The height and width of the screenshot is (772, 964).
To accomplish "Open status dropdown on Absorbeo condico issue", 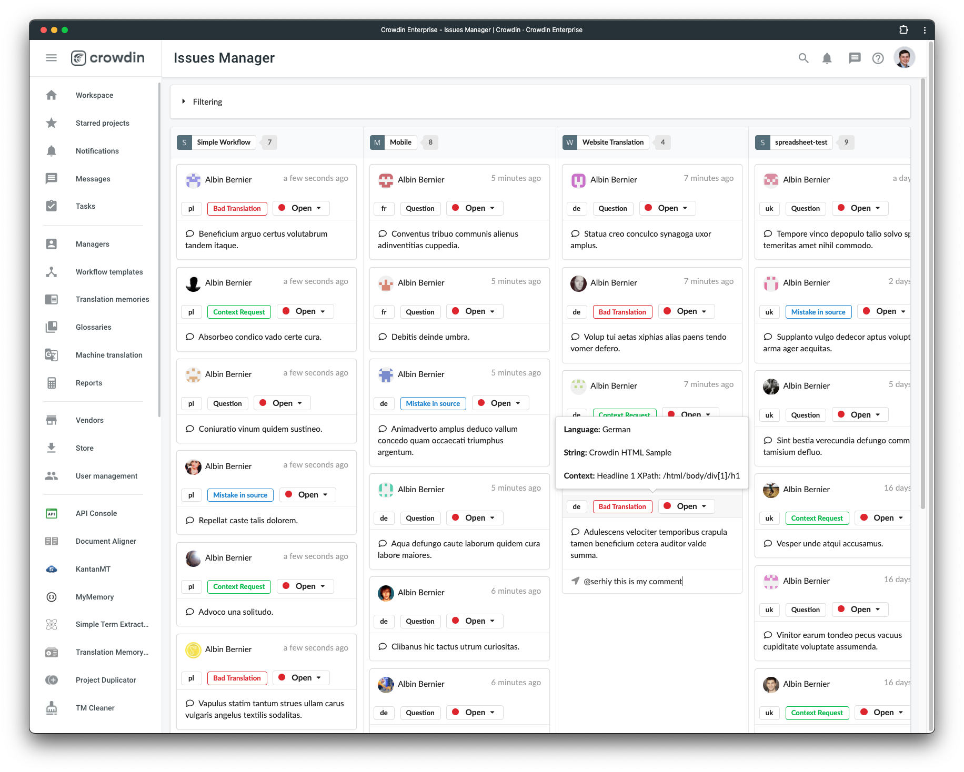I will click(x=305, y=311).
